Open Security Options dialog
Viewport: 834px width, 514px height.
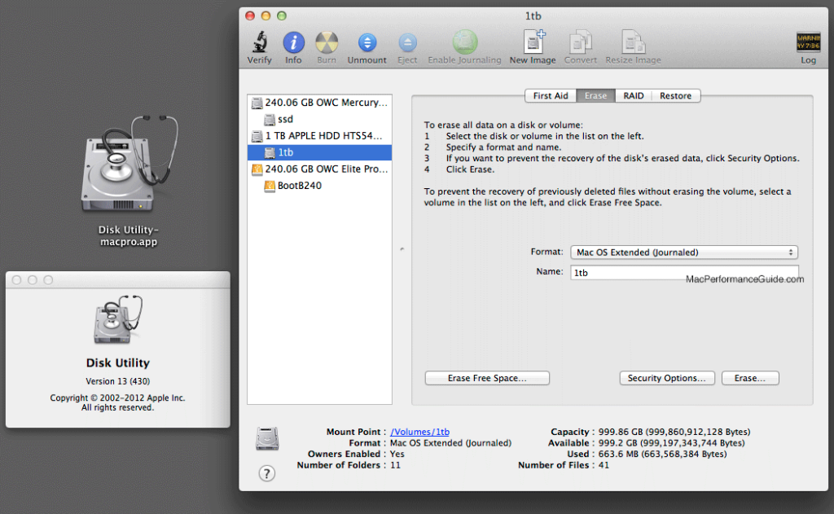click(667, 378)
